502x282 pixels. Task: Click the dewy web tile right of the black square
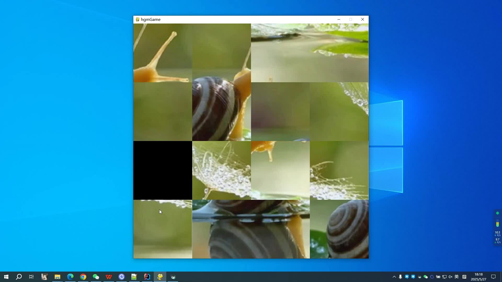(221, 171)
